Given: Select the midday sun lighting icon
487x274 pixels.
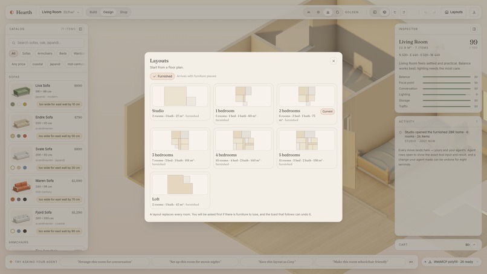Looking at the screenshot, I should pos(318,12).
